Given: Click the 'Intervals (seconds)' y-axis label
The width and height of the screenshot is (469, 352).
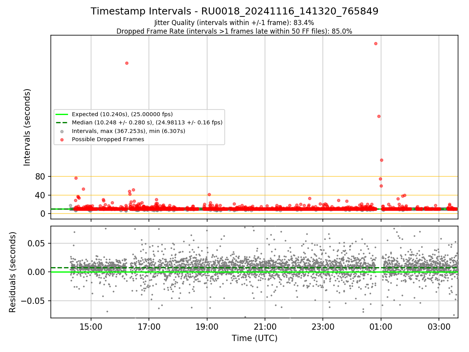Looking at the screenshot, I should (27, 127).
